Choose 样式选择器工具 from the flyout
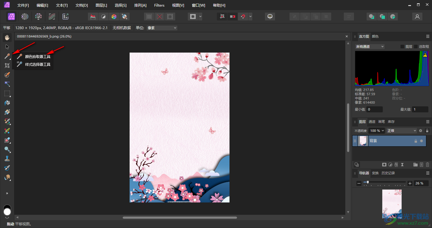 [x=37, y=64]
